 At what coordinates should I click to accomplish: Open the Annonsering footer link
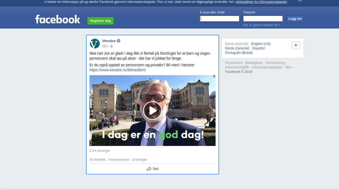point(275,63)
